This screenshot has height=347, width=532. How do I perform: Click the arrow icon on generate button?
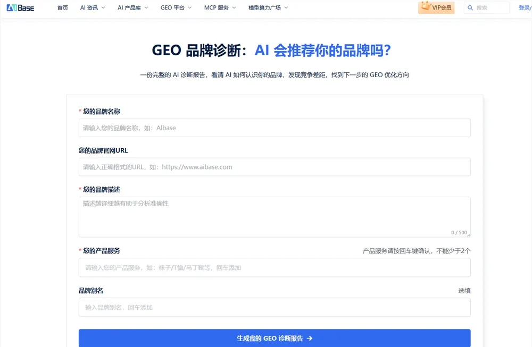310,338
